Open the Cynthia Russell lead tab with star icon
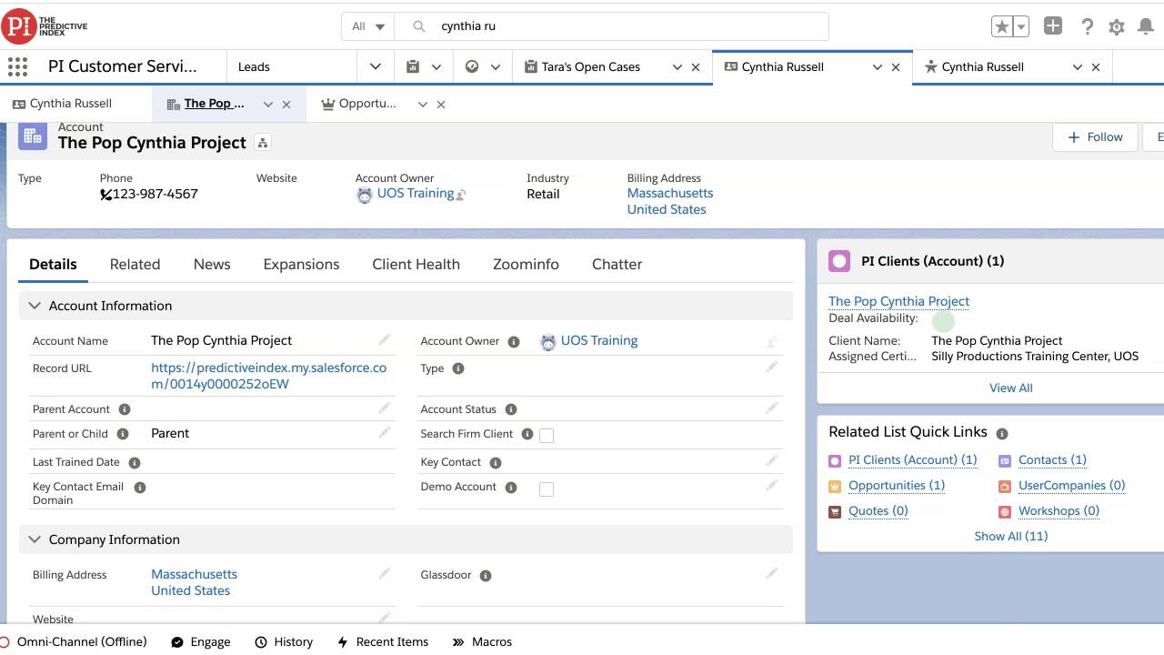This screenshot has height=655, width=1164. pos(983,66)
